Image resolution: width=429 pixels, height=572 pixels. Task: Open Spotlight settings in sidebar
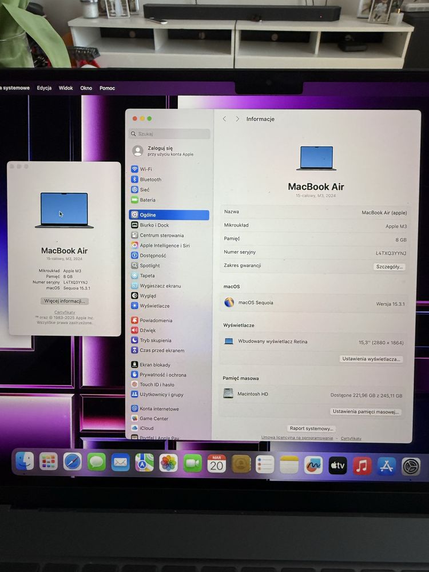[x=145, y=265]
